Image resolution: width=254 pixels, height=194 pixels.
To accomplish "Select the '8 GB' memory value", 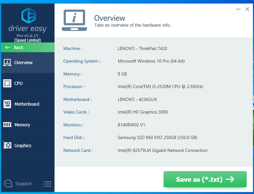I will click(x=122, y=74).
